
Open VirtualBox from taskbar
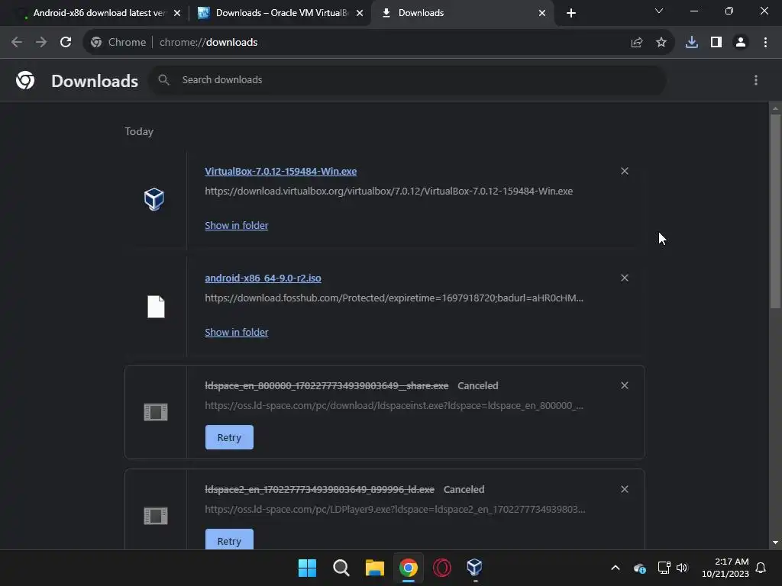[x=475, y=568]
